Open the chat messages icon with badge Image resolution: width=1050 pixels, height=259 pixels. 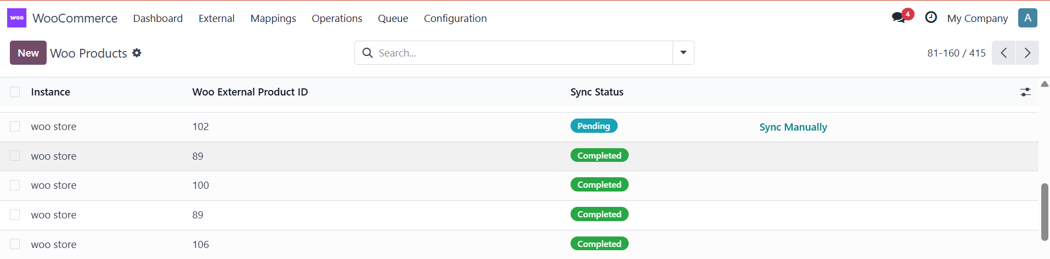(x=902, y=17)
